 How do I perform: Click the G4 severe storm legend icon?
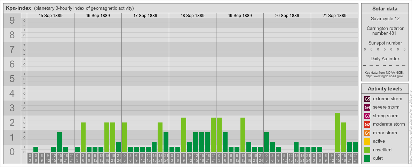(x=367, y=108)
